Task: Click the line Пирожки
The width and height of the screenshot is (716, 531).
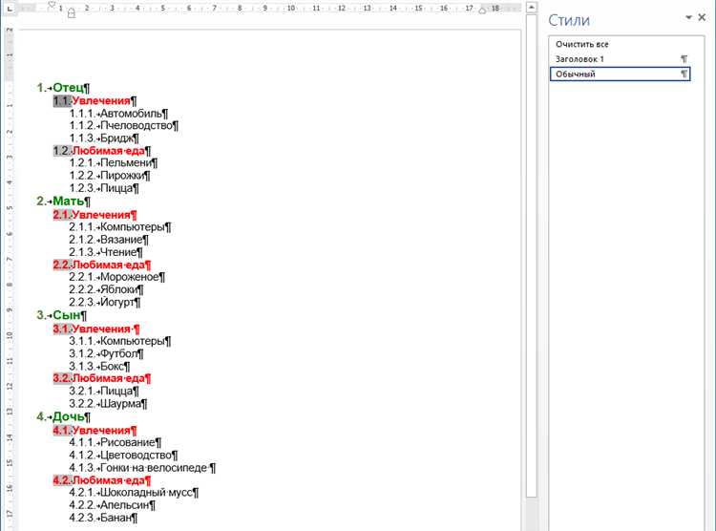Action: (x=110, y=176)
